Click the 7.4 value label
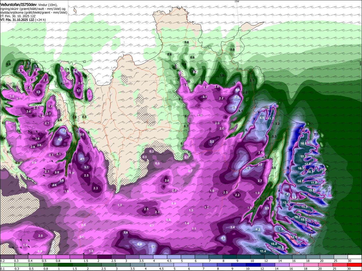 tap(286, 194)
